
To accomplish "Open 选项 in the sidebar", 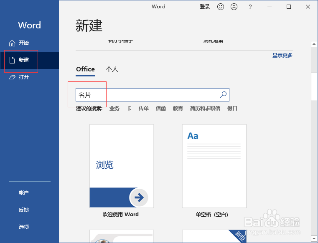I will 24,227.
